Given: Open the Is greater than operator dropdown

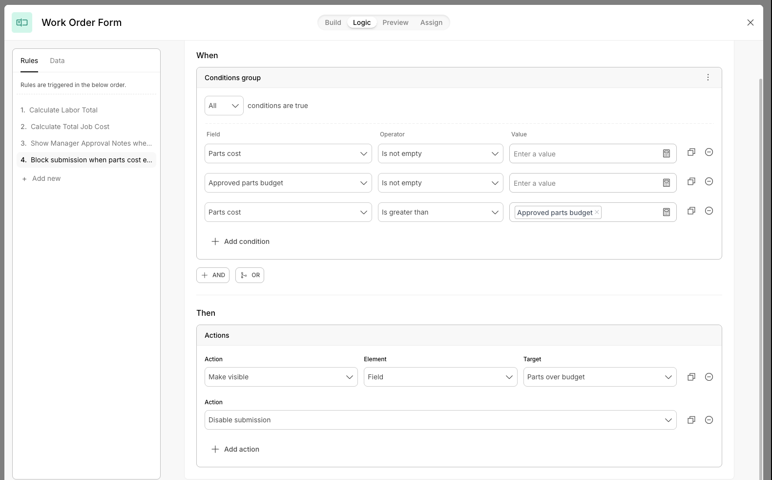Looking at the screenshot, I should click(440, 212).
